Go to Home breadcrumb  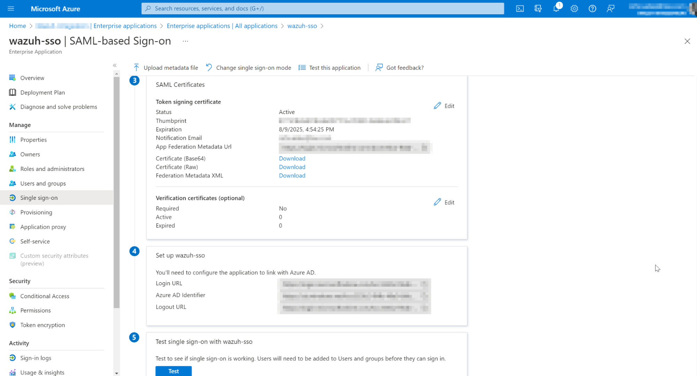[17, 26]
